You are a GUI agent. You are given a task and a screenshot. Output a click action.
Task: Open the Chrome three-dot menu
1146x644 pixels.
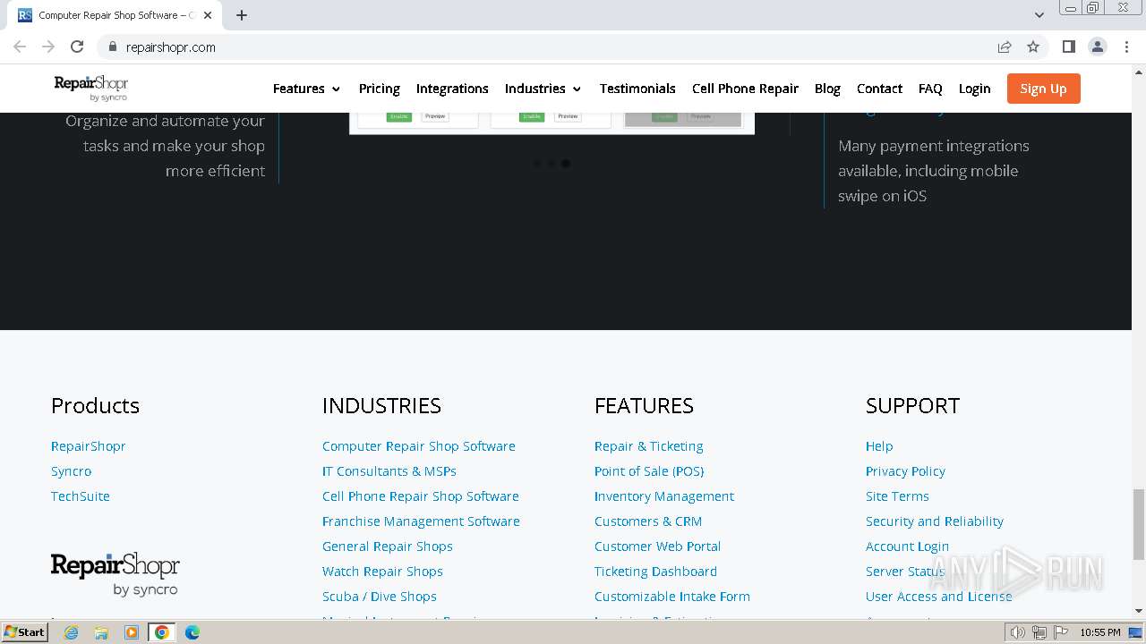1125,47
